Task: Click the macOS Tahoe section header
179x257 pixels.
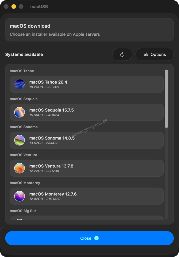Action: [22, 71]
